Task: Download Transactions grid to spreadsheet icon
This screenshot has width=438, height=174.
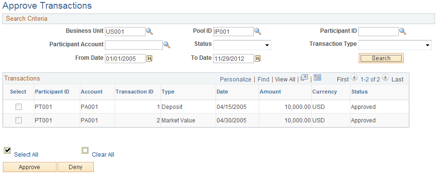Action: tap(317, 78)
